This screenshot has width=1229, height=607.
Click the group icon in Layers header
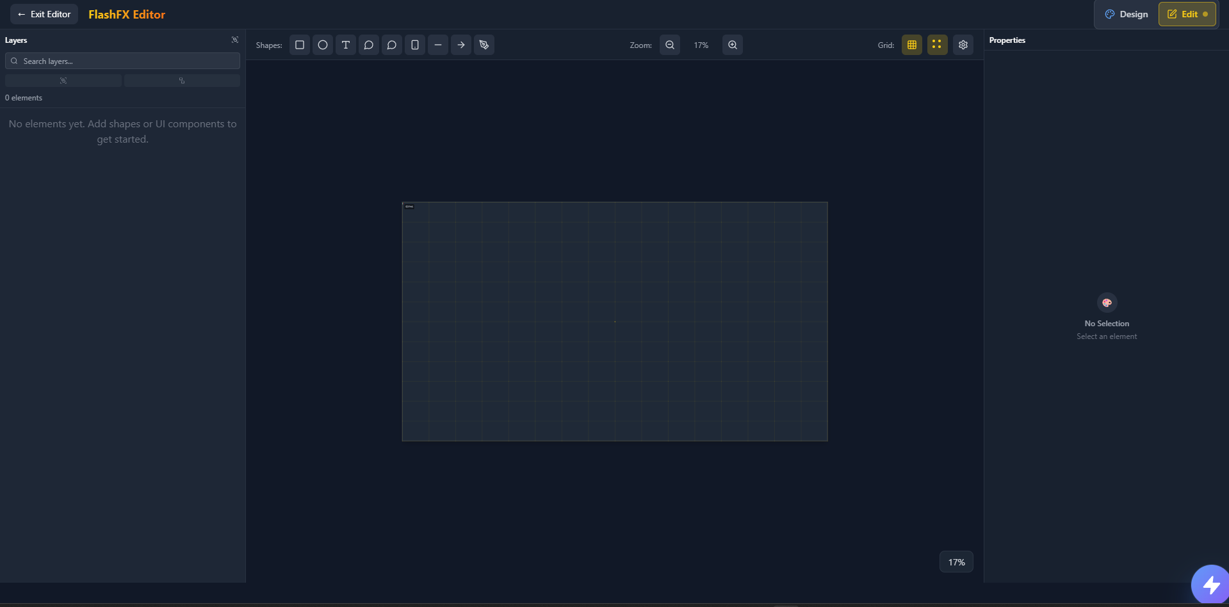click(x=235, y=40)
